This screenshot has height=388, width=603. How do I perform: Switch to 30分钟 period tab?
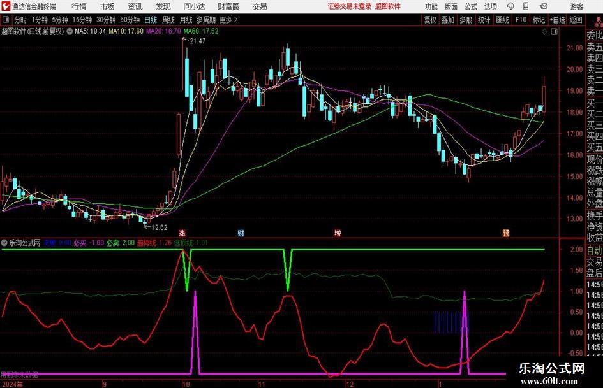point(106,20)
